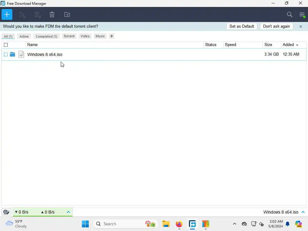
Task: Expand the speed panel chevron
Action: [68, 212]
